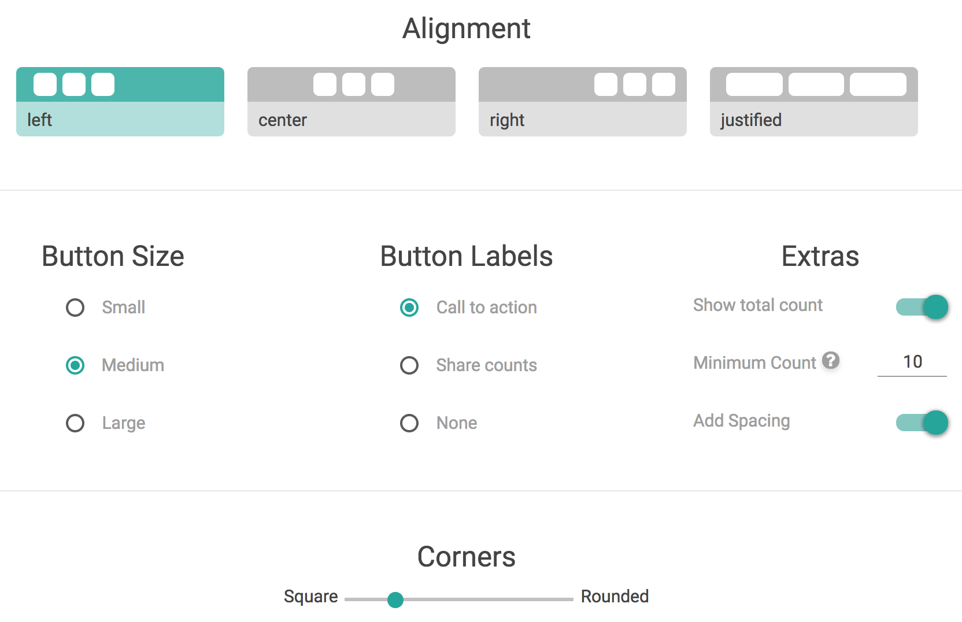Click the left alignment button preview
This screenshot has height=622, width=962.
120,84
